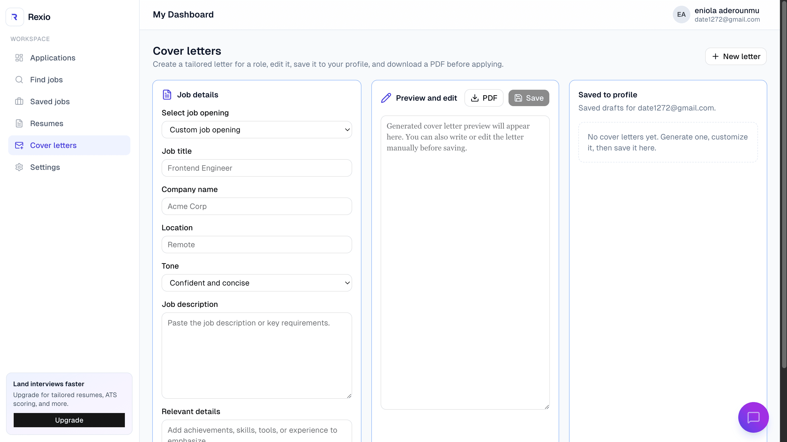Click the PDF download arrow icon
This screenshot has width=787, height=442.
coord(475,98)
